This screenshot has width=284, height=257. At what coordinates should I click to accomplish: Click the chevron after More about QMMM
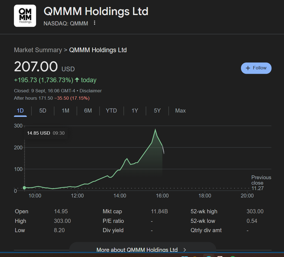tap(185, 250)
